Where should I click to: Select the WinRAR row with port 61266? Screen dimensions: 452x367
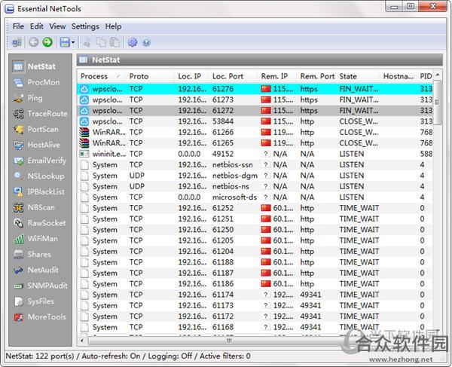pyautogui.click(x=255, y=133)
